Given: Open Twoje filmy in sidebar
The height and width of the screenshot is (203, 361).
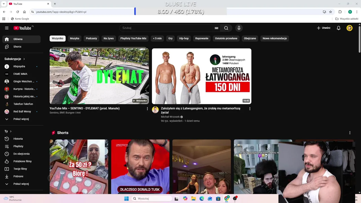Looking at the screenshot, I should point(21,169).
